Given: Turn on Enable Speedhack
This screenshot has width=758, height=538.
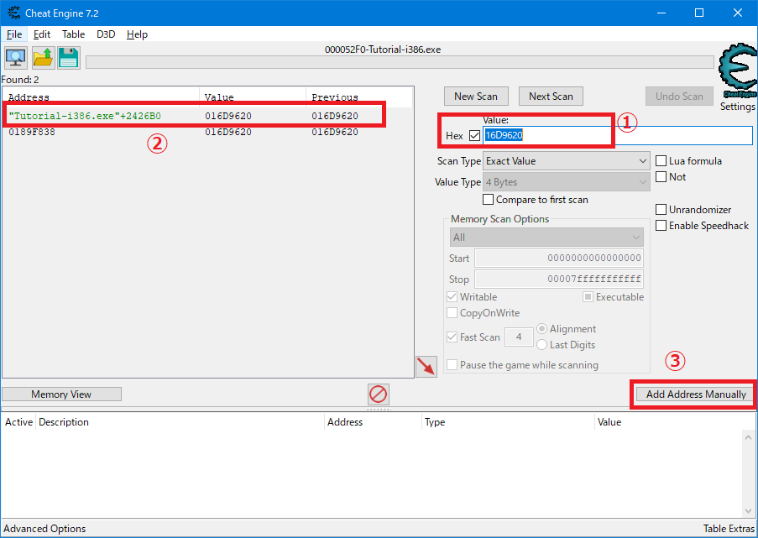Looking at the screenshot, I should click(661, 225).
